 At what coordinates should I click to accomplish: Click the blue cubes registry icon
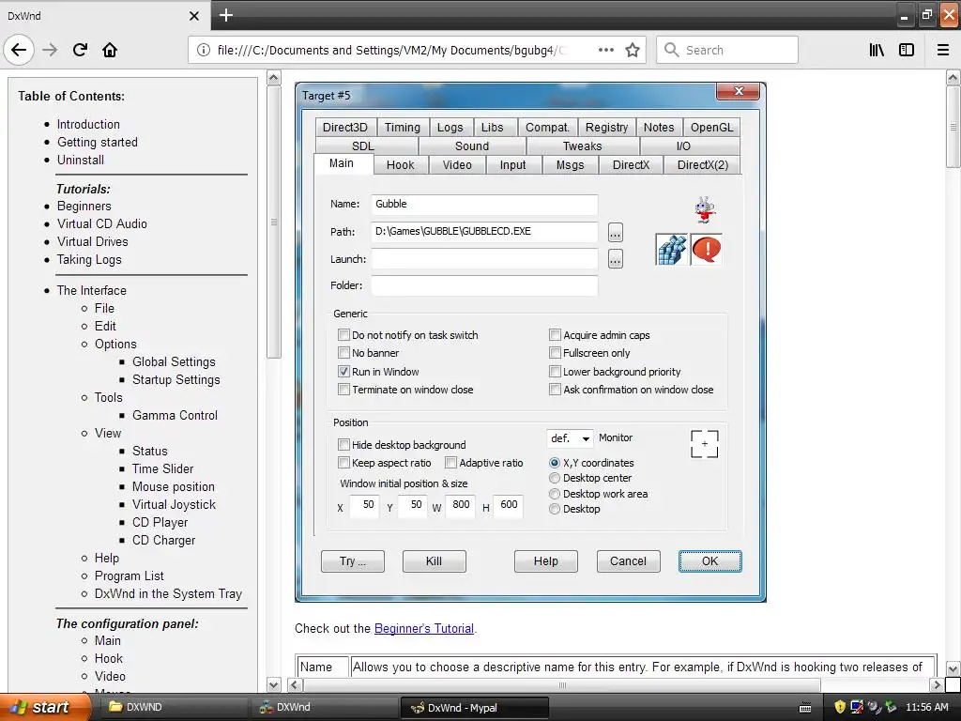point(672,250)
